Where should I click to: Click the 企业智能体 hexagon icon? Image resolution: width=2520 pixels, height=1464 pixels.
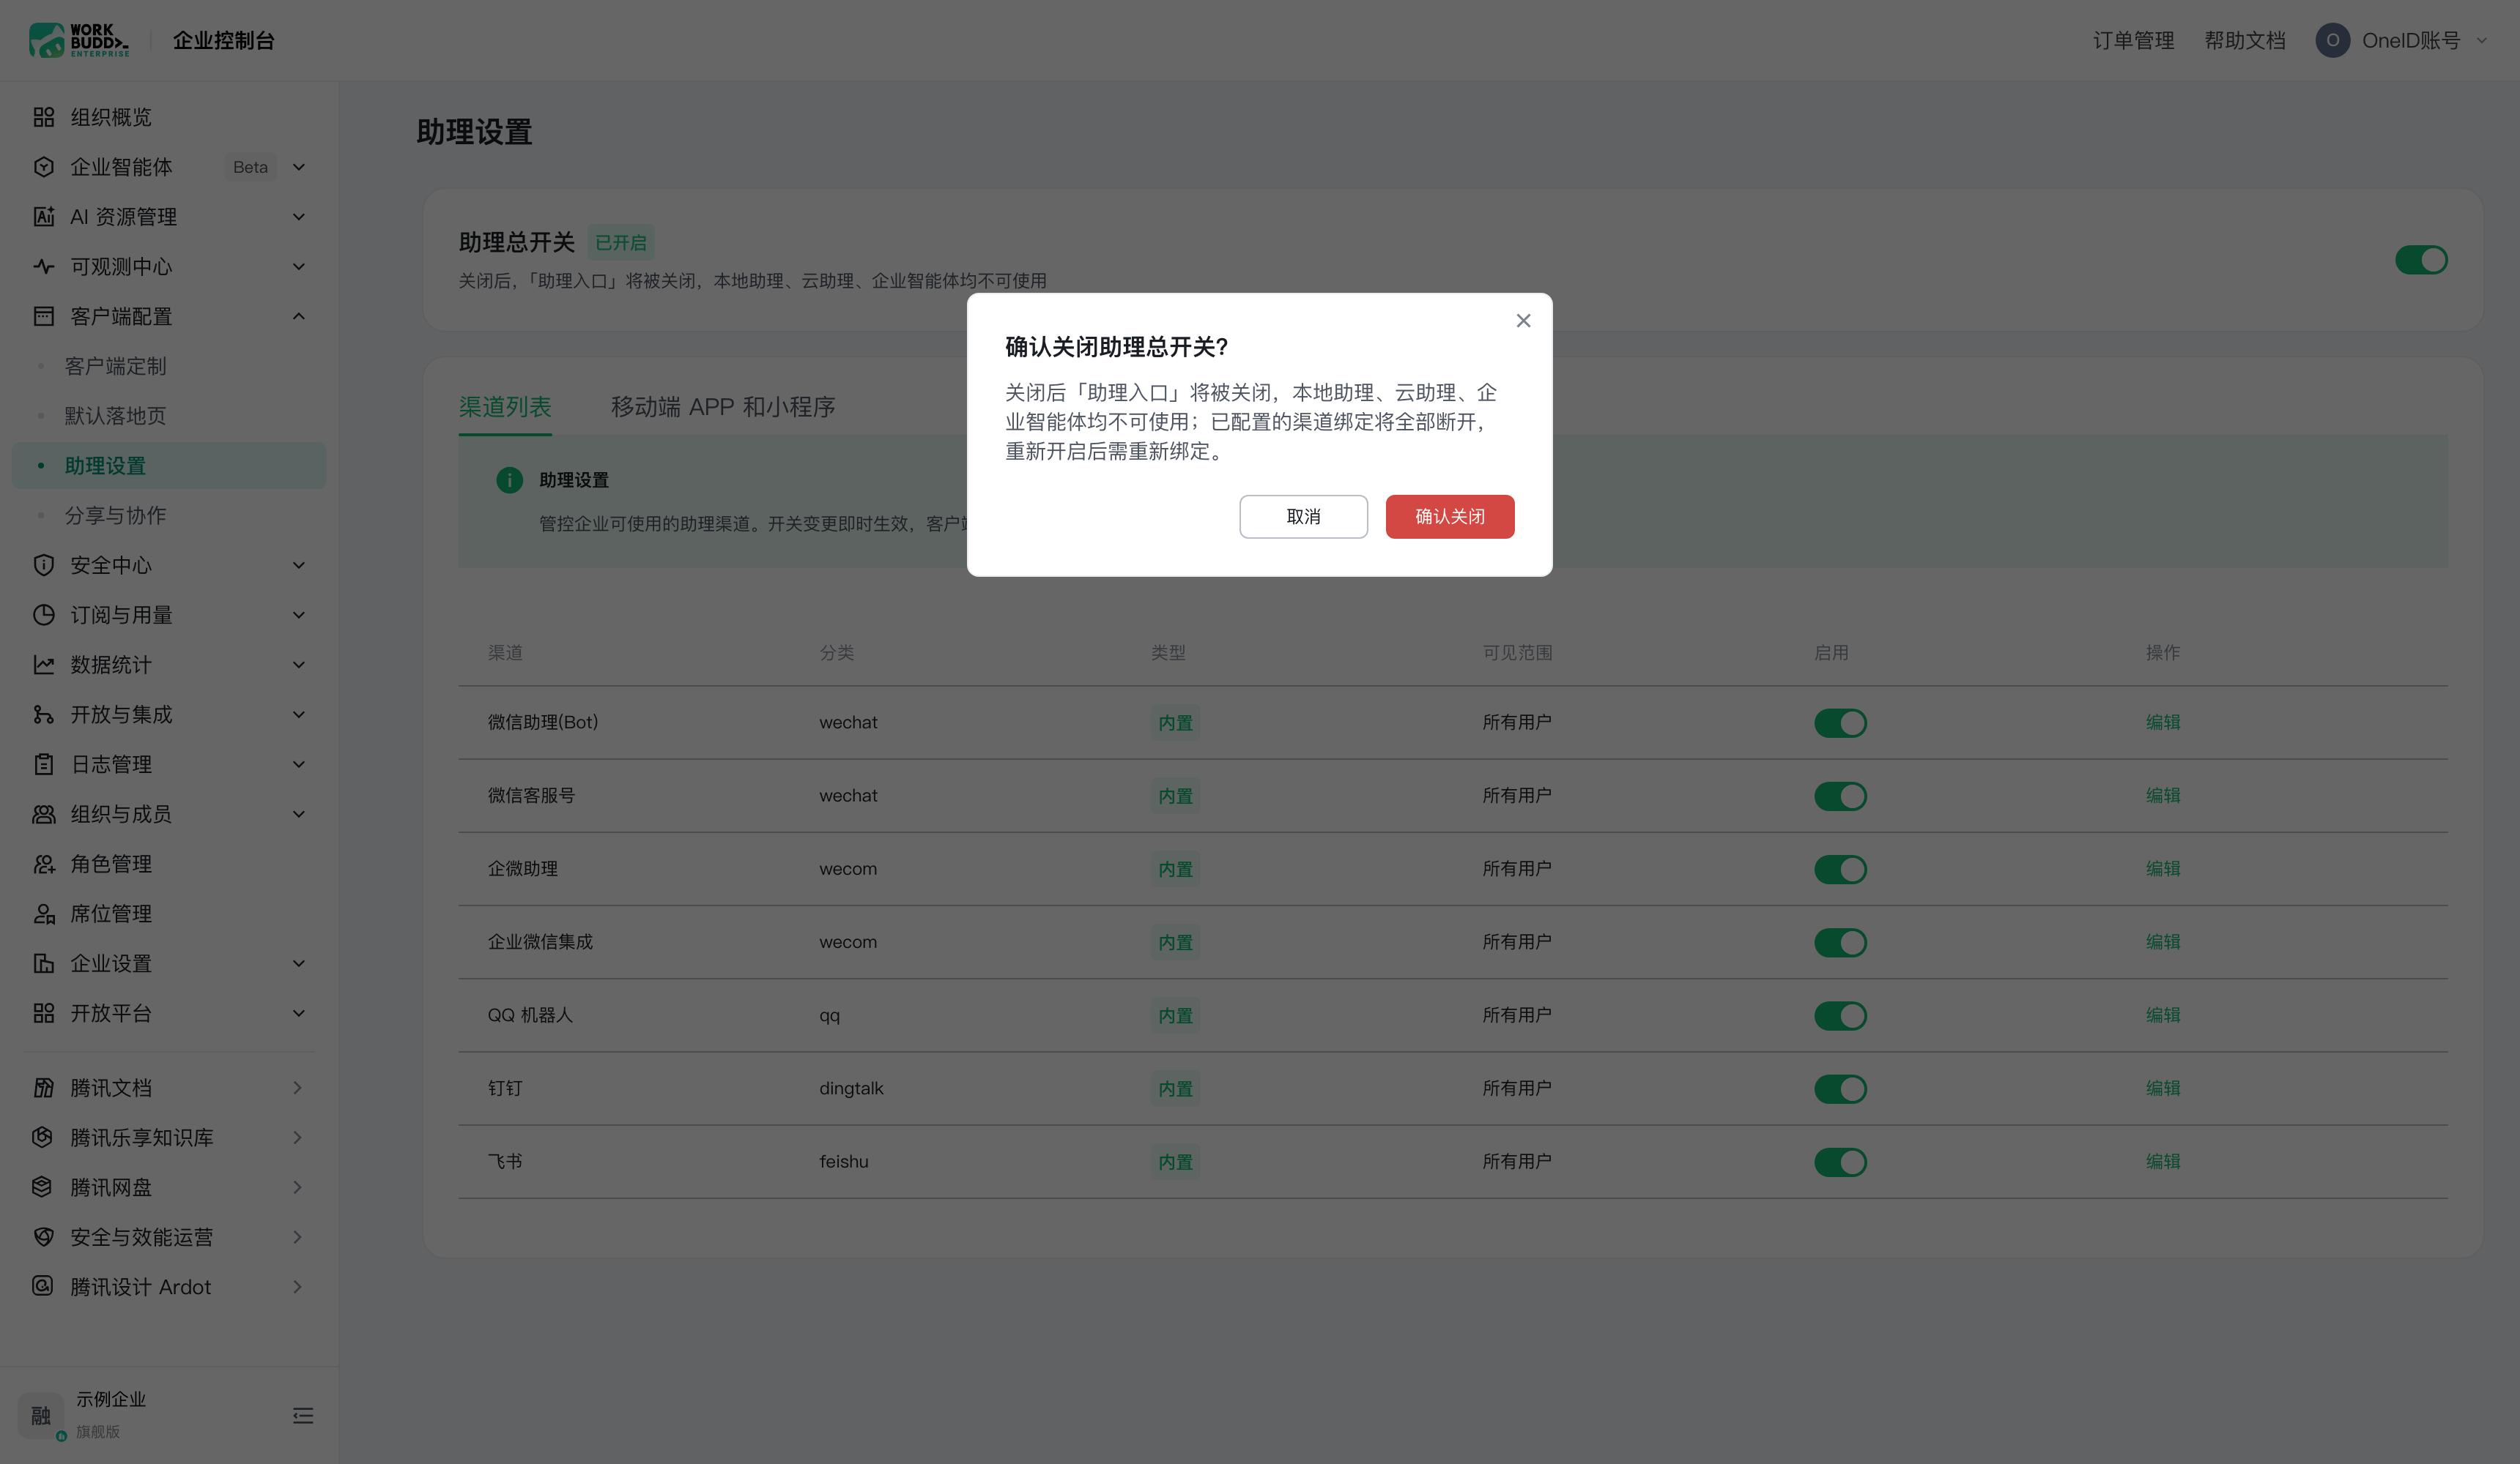[x=44, y=167]
